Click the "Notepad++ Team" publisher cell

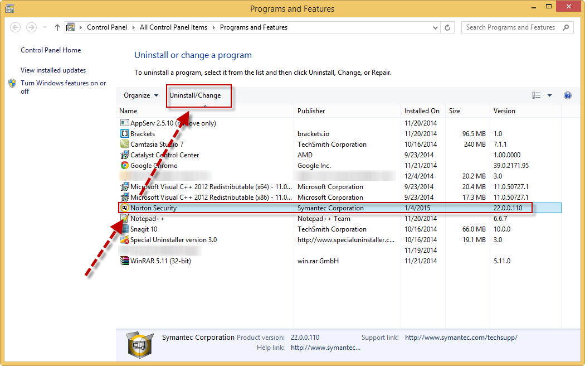click(324, 219)
